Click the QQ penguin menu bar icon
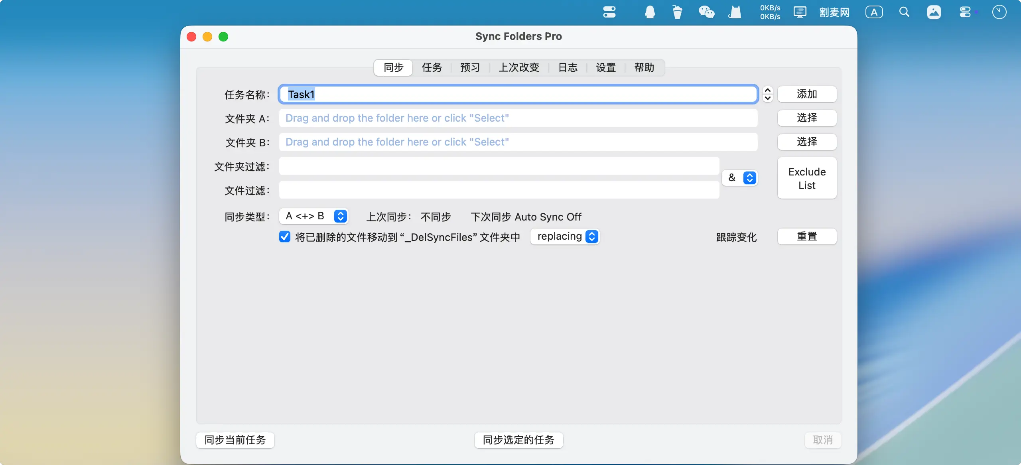The width and height of the screenshot is (1021, 465). click(x=650, y=12)
